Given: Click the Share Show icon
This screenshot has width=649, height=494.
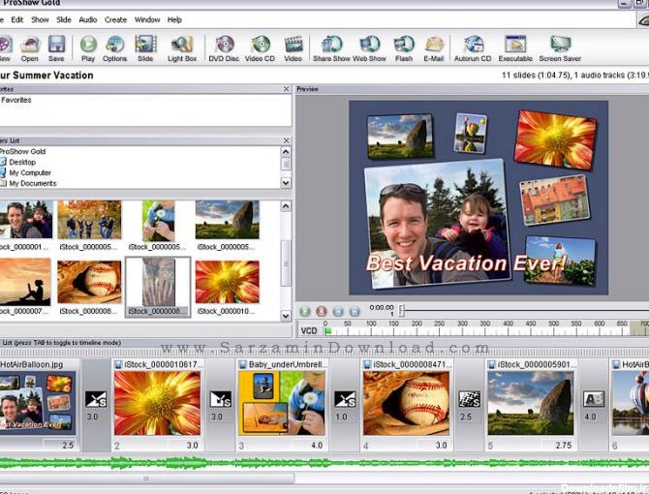Looking at the screenshot, I should (x=331, y=48).
